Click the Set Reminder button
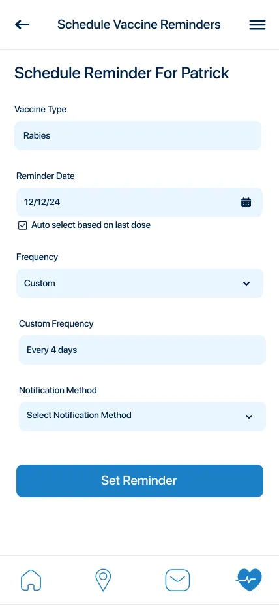Screen dimensions: 279x605 click(139, 481)
